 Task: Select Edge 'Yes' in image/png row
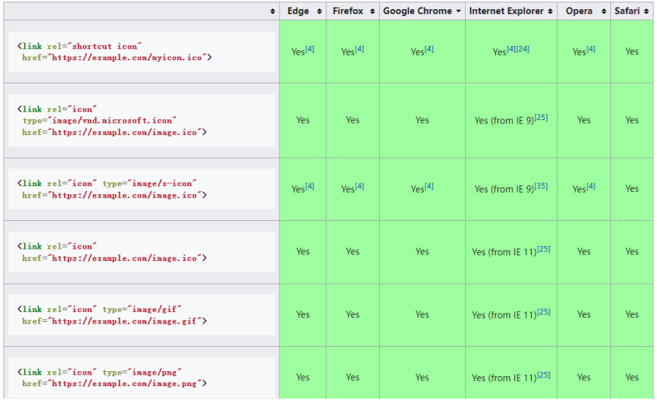302,377
